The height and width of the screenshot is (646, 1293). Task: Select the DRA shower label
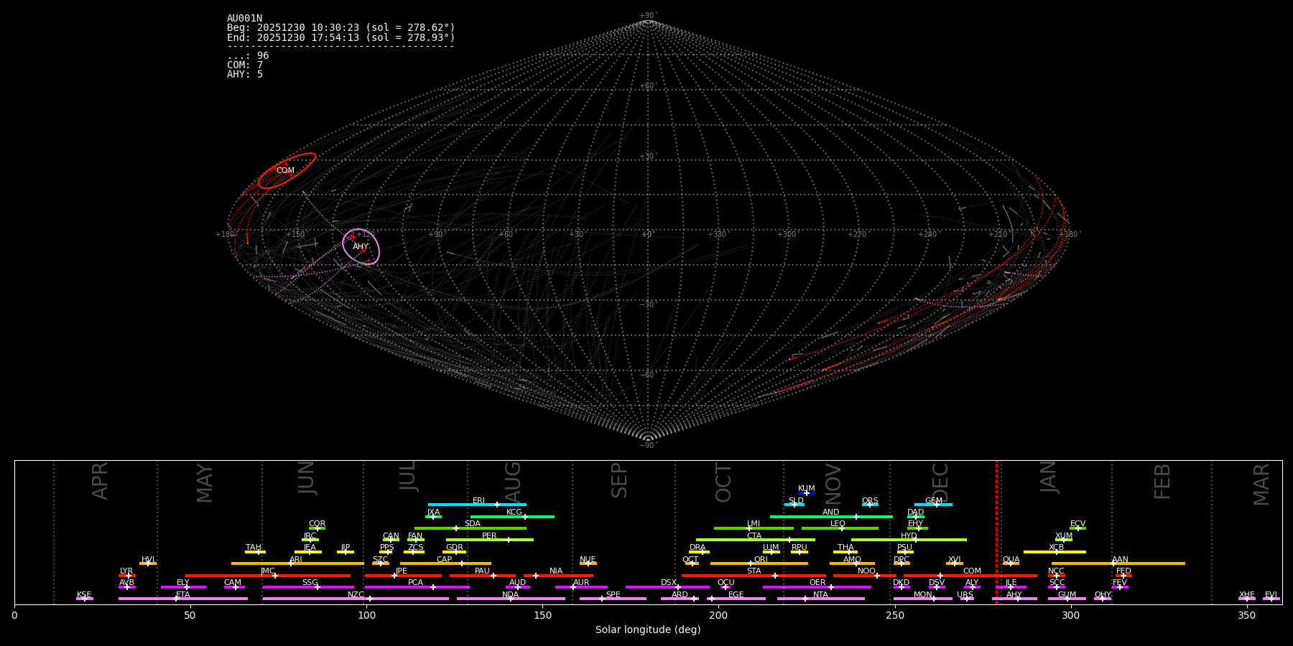tap(698, 548)
